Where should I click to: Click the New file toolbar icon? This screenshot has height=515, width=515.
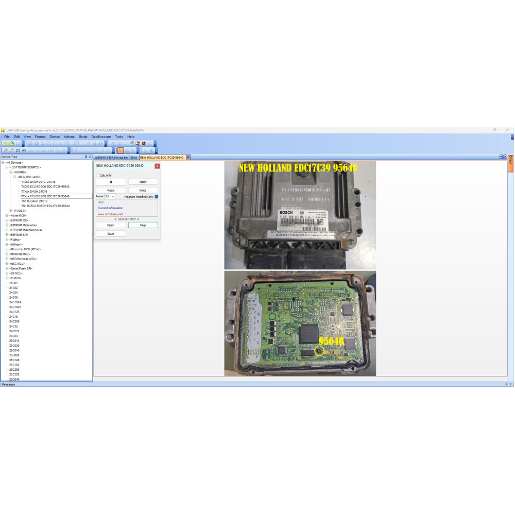tap(6, 144)
